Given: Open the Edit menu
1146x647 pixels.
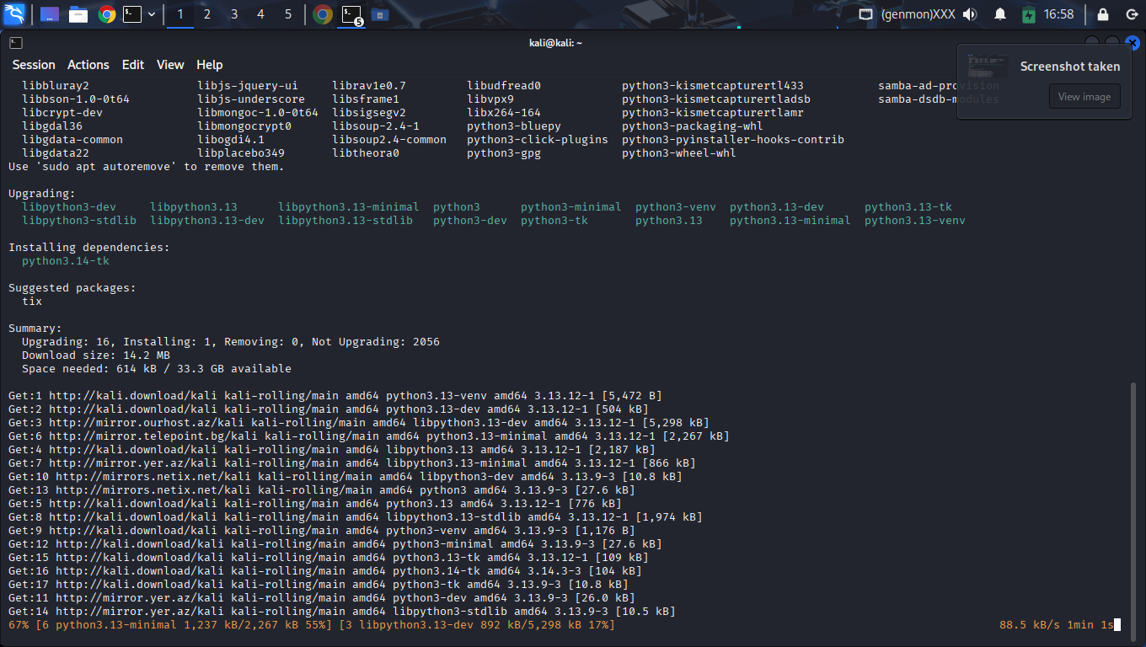Looking at the screenshot, I should point(133,65).
